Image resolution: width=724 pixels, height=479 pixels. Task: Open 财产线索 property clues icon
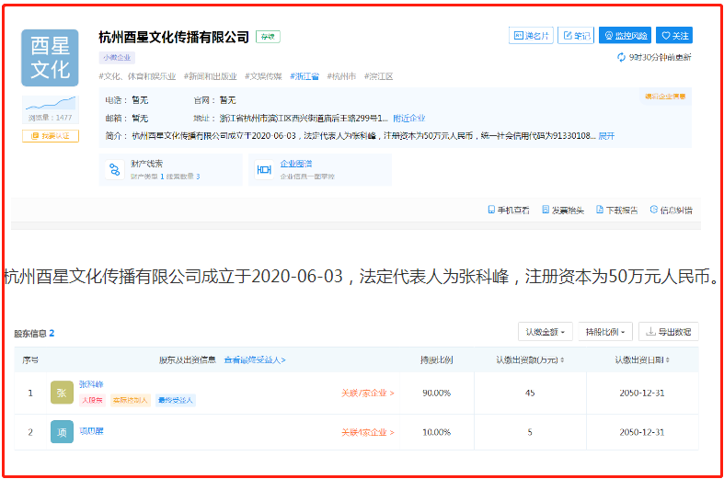tap(114, 169)
